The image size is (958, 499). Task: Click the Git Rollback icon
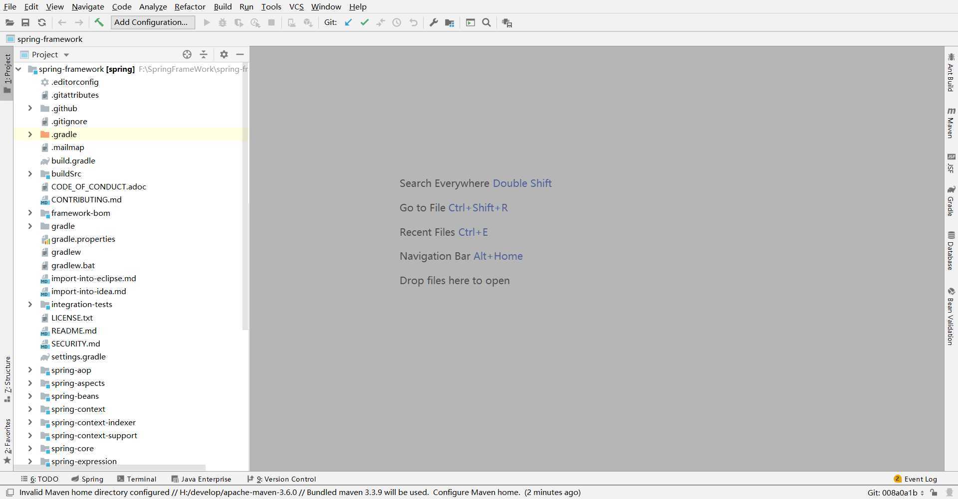pyautogui.click(x=413, y=22)
